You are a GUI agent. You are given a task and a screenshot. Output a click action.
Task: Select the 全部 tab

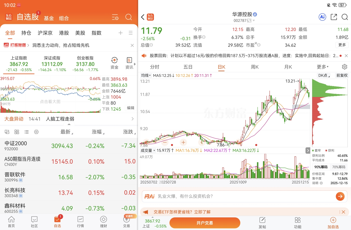tap(10, 33)
